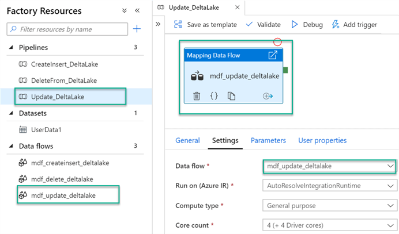Image resolution: width=399 pixels, height=234 pixels.
Task: Collapse the Datasets section
Action: pos(12,113)
